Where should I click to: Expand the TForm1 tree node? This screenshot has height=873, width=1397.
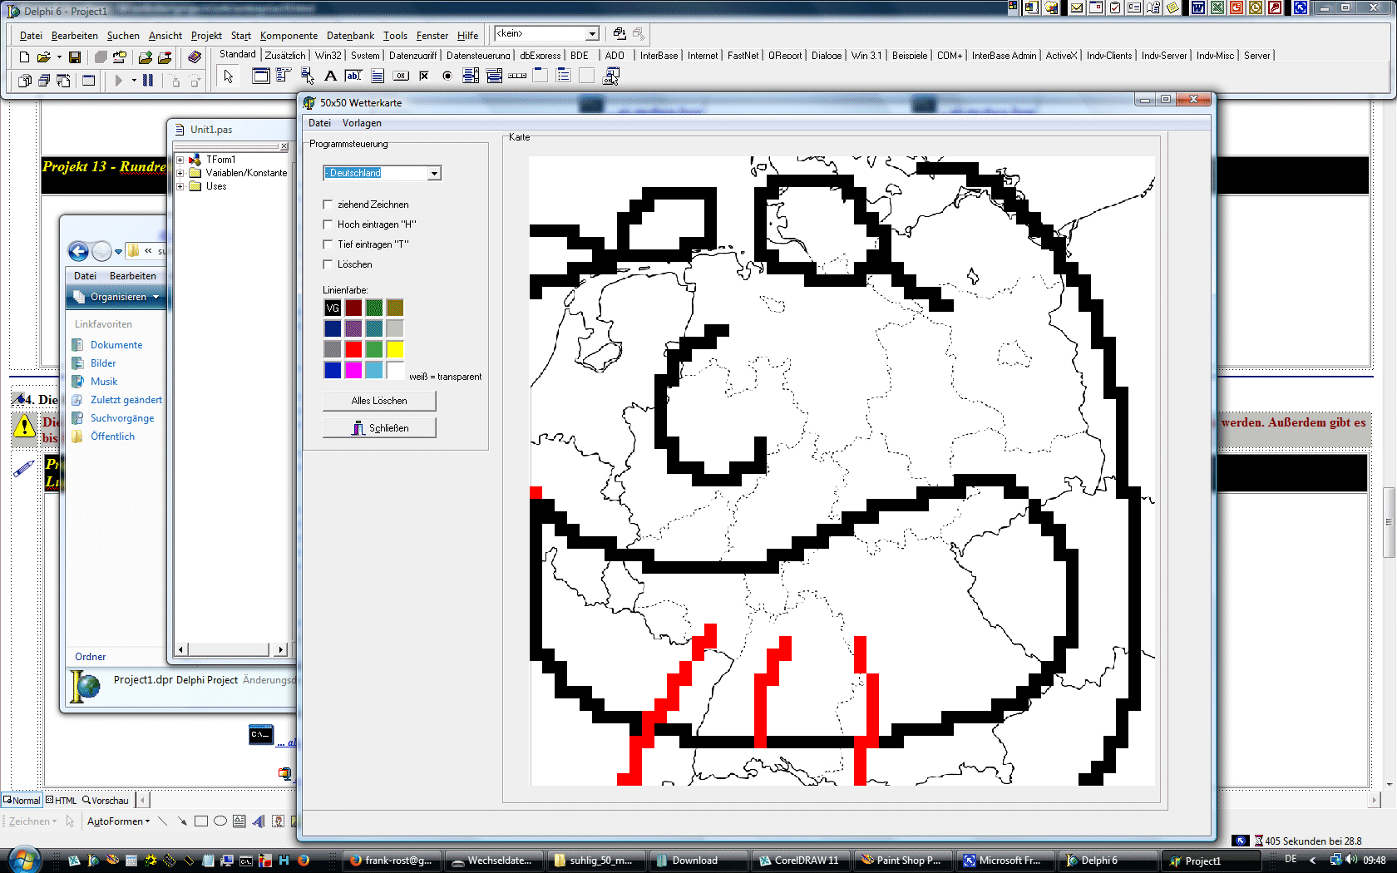180,160
